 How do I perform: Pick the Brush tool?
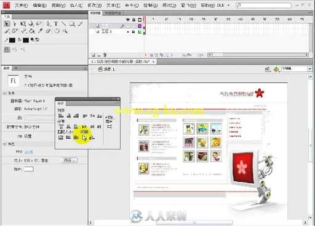point(7,31)
